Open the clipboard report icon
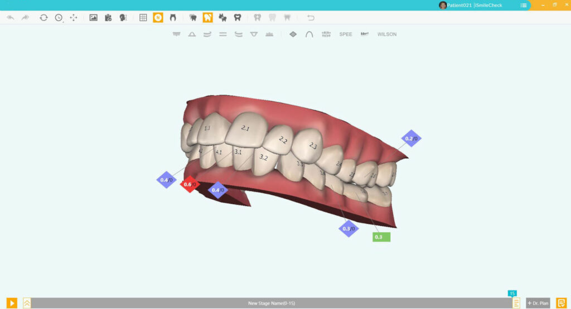 pos(108,17)
